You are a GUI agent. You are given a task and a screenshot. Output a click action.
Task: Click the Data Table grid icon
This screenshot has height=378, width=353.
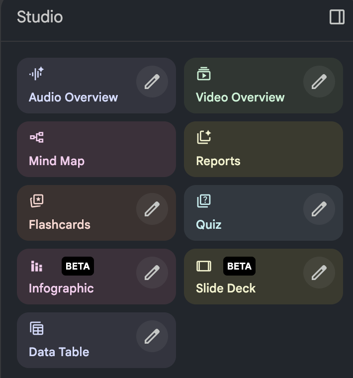point(37,328)
